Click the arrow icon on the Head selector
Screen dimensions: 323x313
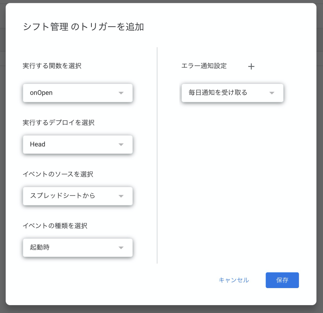click(x=121, y=145)
